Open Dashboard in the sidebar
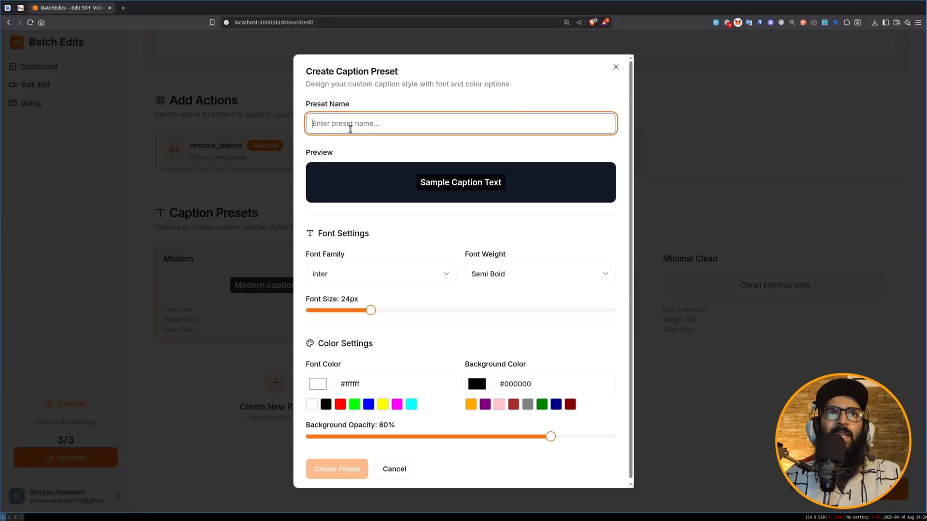This screenshot has width=927, height=521. tap(39, 67)
